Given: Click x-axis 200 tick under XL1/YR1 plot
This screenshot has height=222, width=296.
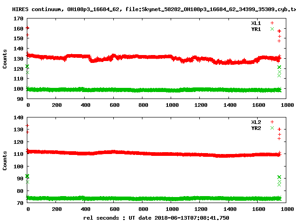Looking at the screenshot, I should click(x=57, y=105).
